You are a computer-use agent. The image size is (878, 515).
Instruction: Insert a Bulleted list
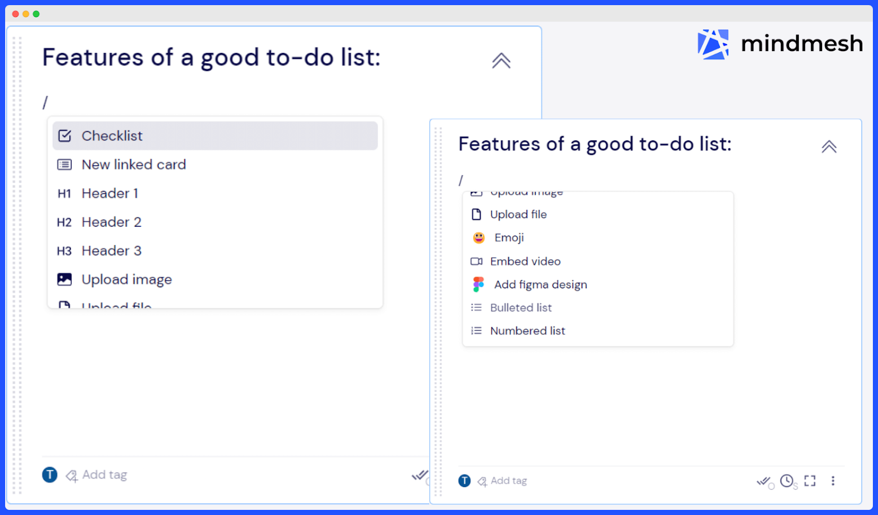pos(521,308)
